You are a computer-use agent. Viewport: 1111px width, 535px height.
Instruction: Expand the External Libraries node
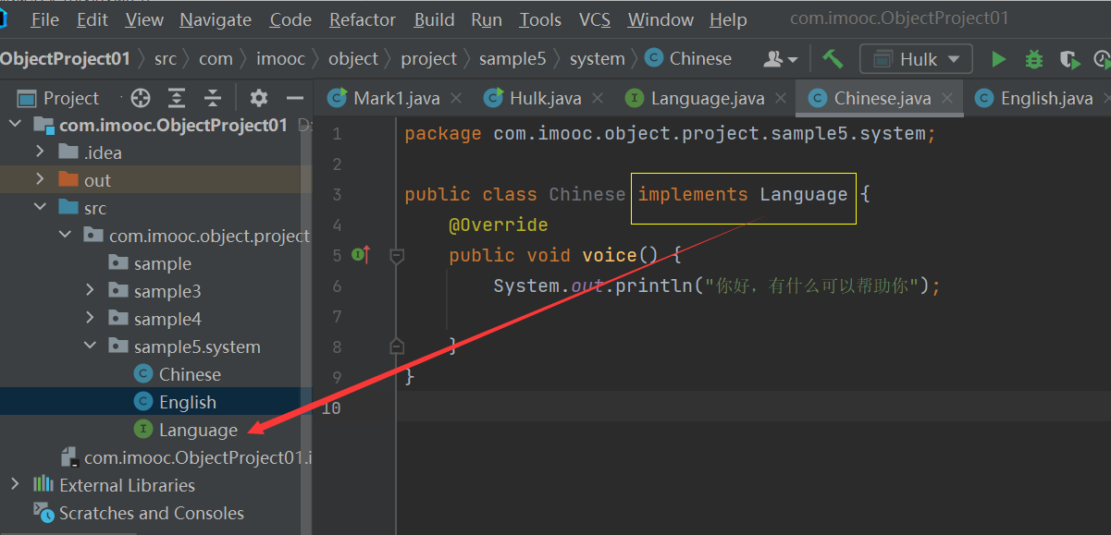[15, 485]
